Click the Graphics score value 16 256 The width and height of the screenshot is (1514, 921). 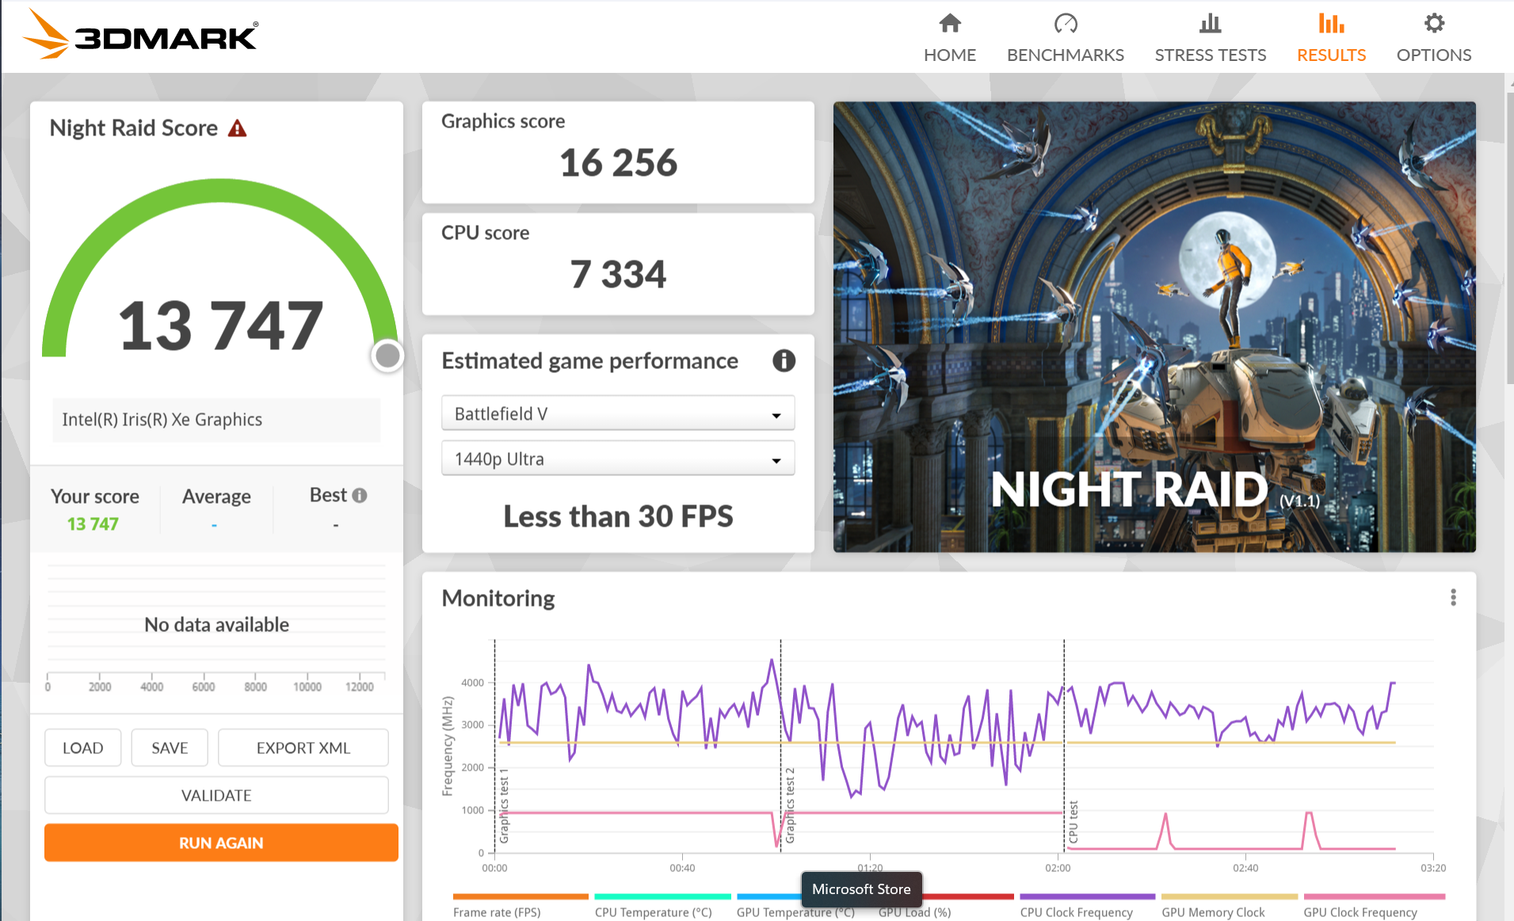[619, 162]
